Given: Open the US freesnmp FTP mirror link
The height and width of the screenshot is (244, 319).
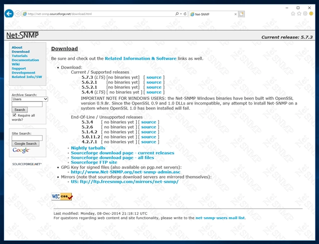Looking at the screenshot, I should click(125, 182).
